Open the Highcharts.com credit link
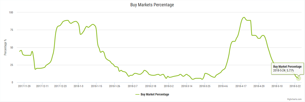The height and width of the screenshot is (102, 305). [294, 99]
